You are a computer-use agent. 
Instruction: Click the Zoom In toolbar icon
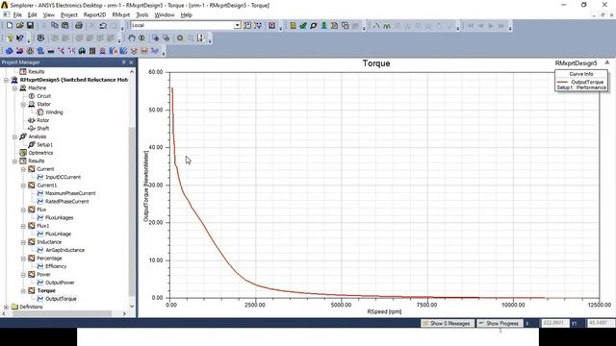[156, 38]
